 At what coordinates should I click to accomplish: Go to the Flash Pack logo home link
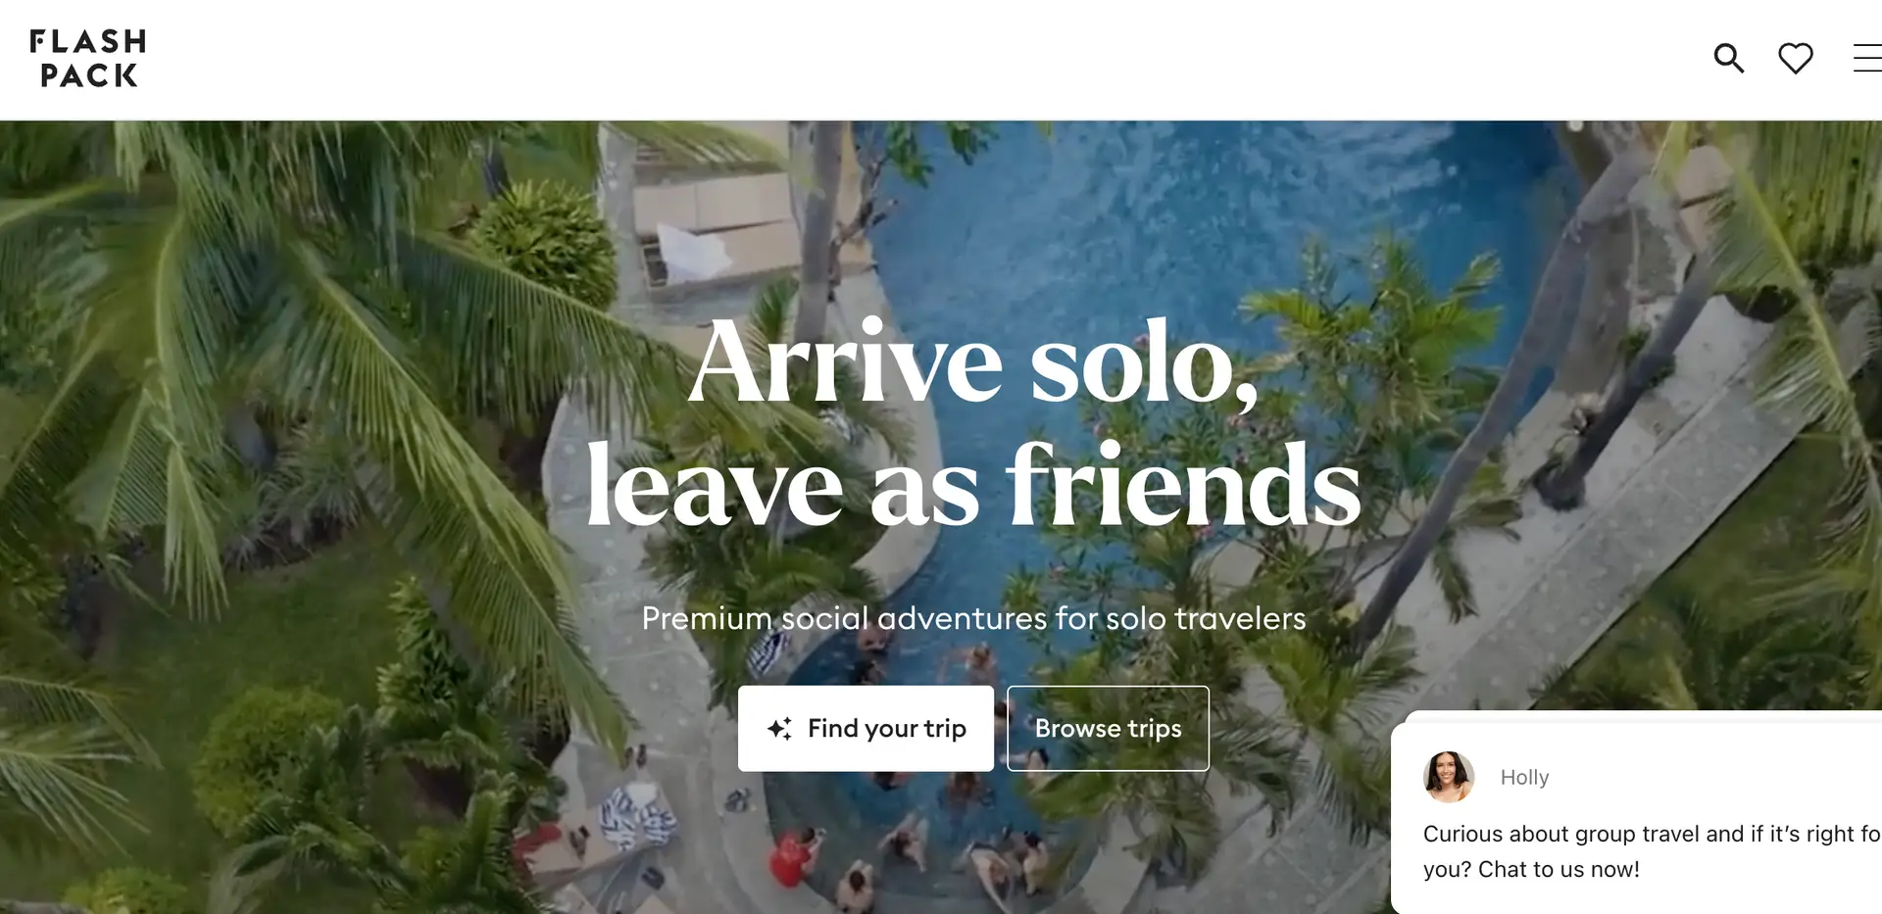(x=88, y=59)
